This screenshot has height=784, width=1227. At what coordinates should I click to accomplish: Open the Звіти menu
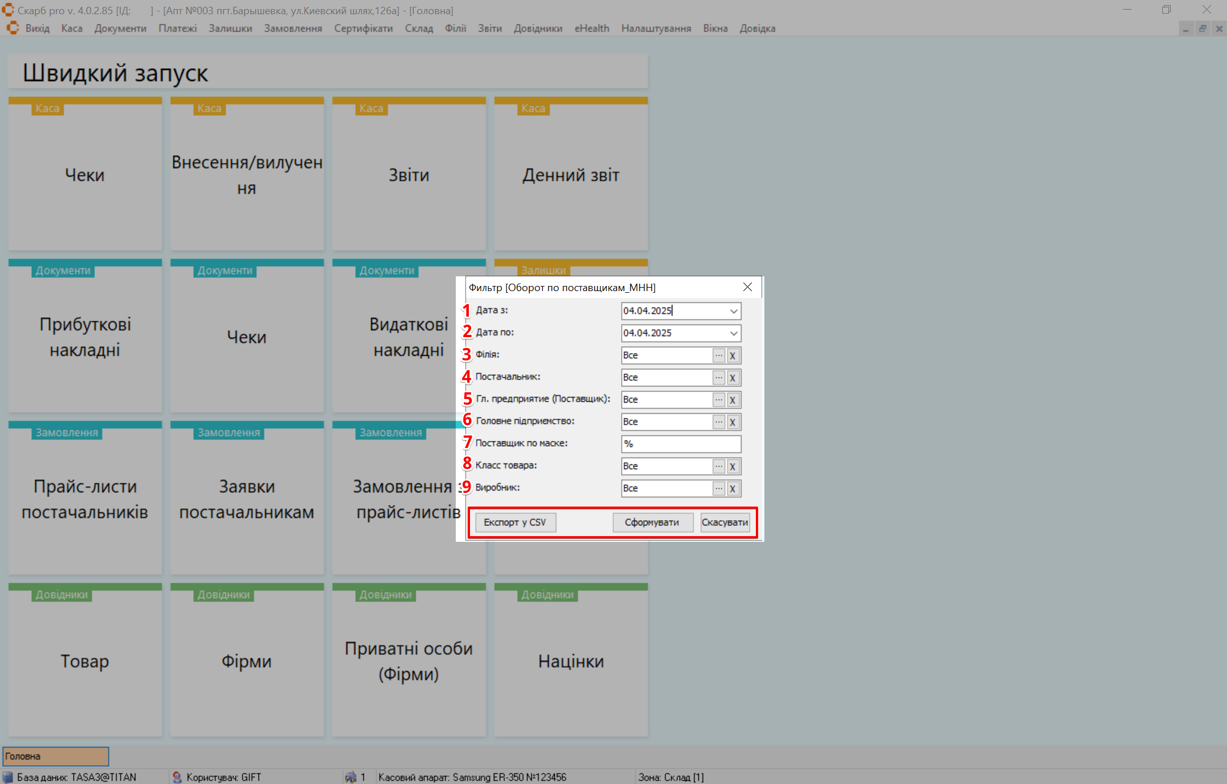click(x=489, y=28)
